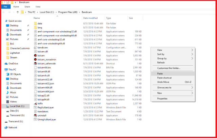Open the data folder icon
The width and height of the screenshot is (217, 138).
(35, 23)
